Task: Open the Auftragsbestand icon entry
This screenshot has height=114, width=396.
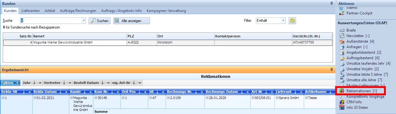Action: (x=341, y=58)
